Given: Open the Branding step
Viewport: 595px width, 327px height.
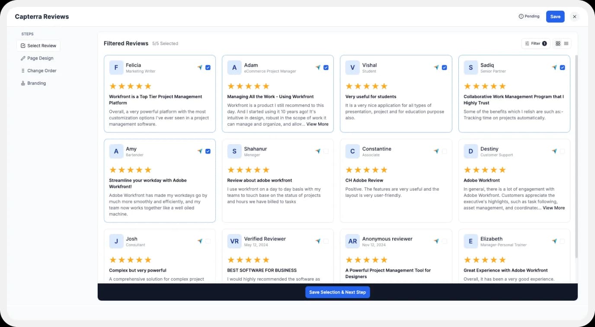Looking at the screenshot, I should [36, 83].
